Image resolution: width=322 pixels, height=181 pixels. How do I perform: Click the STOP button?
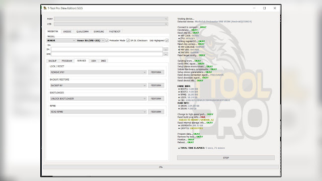tap(226, 158)
